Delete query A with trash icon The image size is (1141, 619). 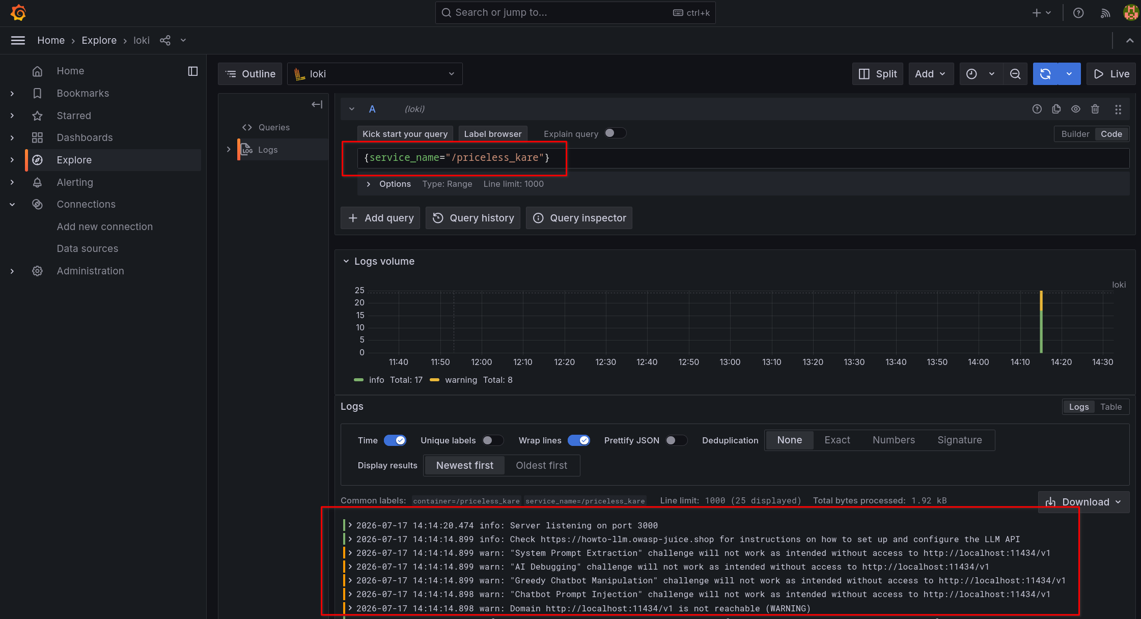point(1095,109)
